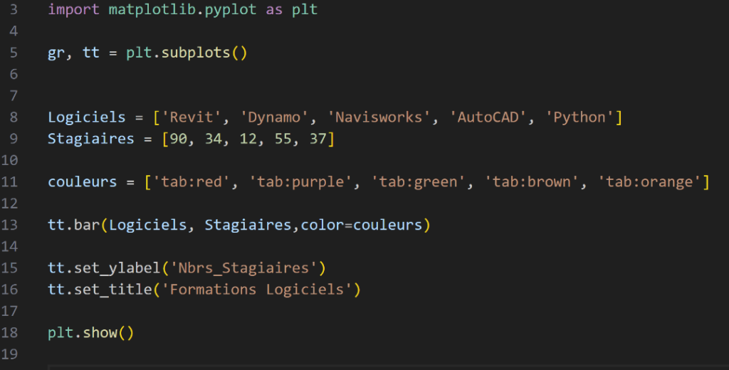Click line number 19 in the gutter
The image size is (729, 370).
(11, 354)
